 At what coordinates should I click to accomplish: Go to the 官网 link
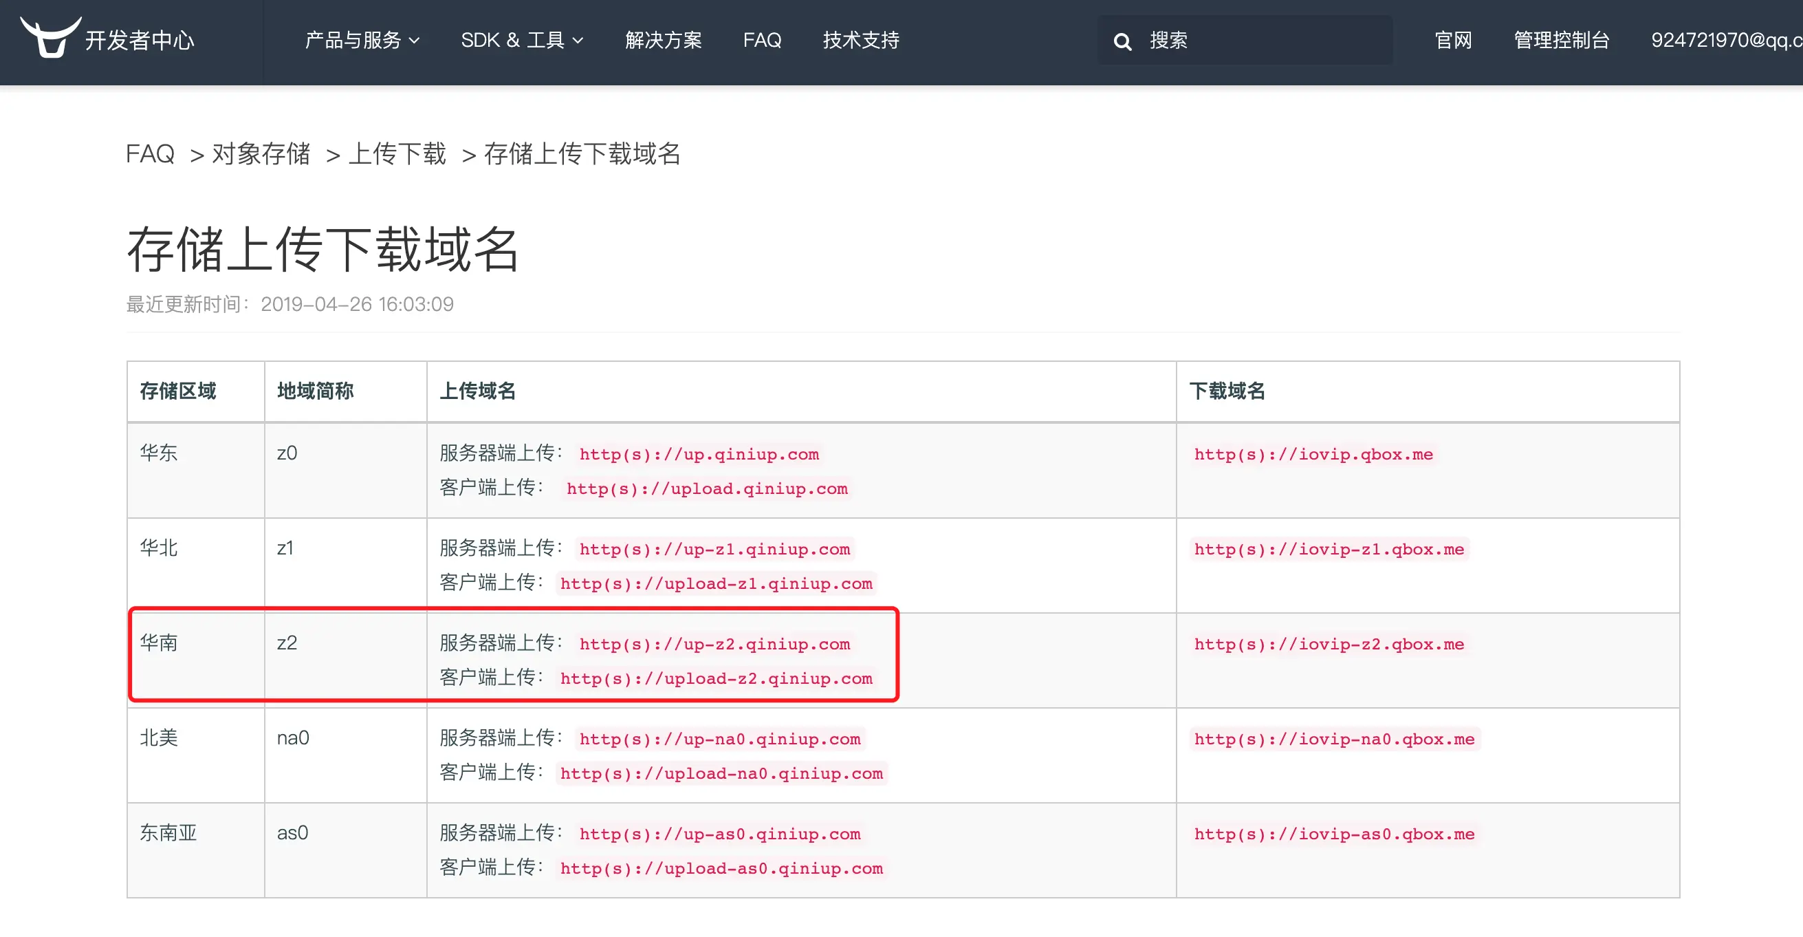1453,41
